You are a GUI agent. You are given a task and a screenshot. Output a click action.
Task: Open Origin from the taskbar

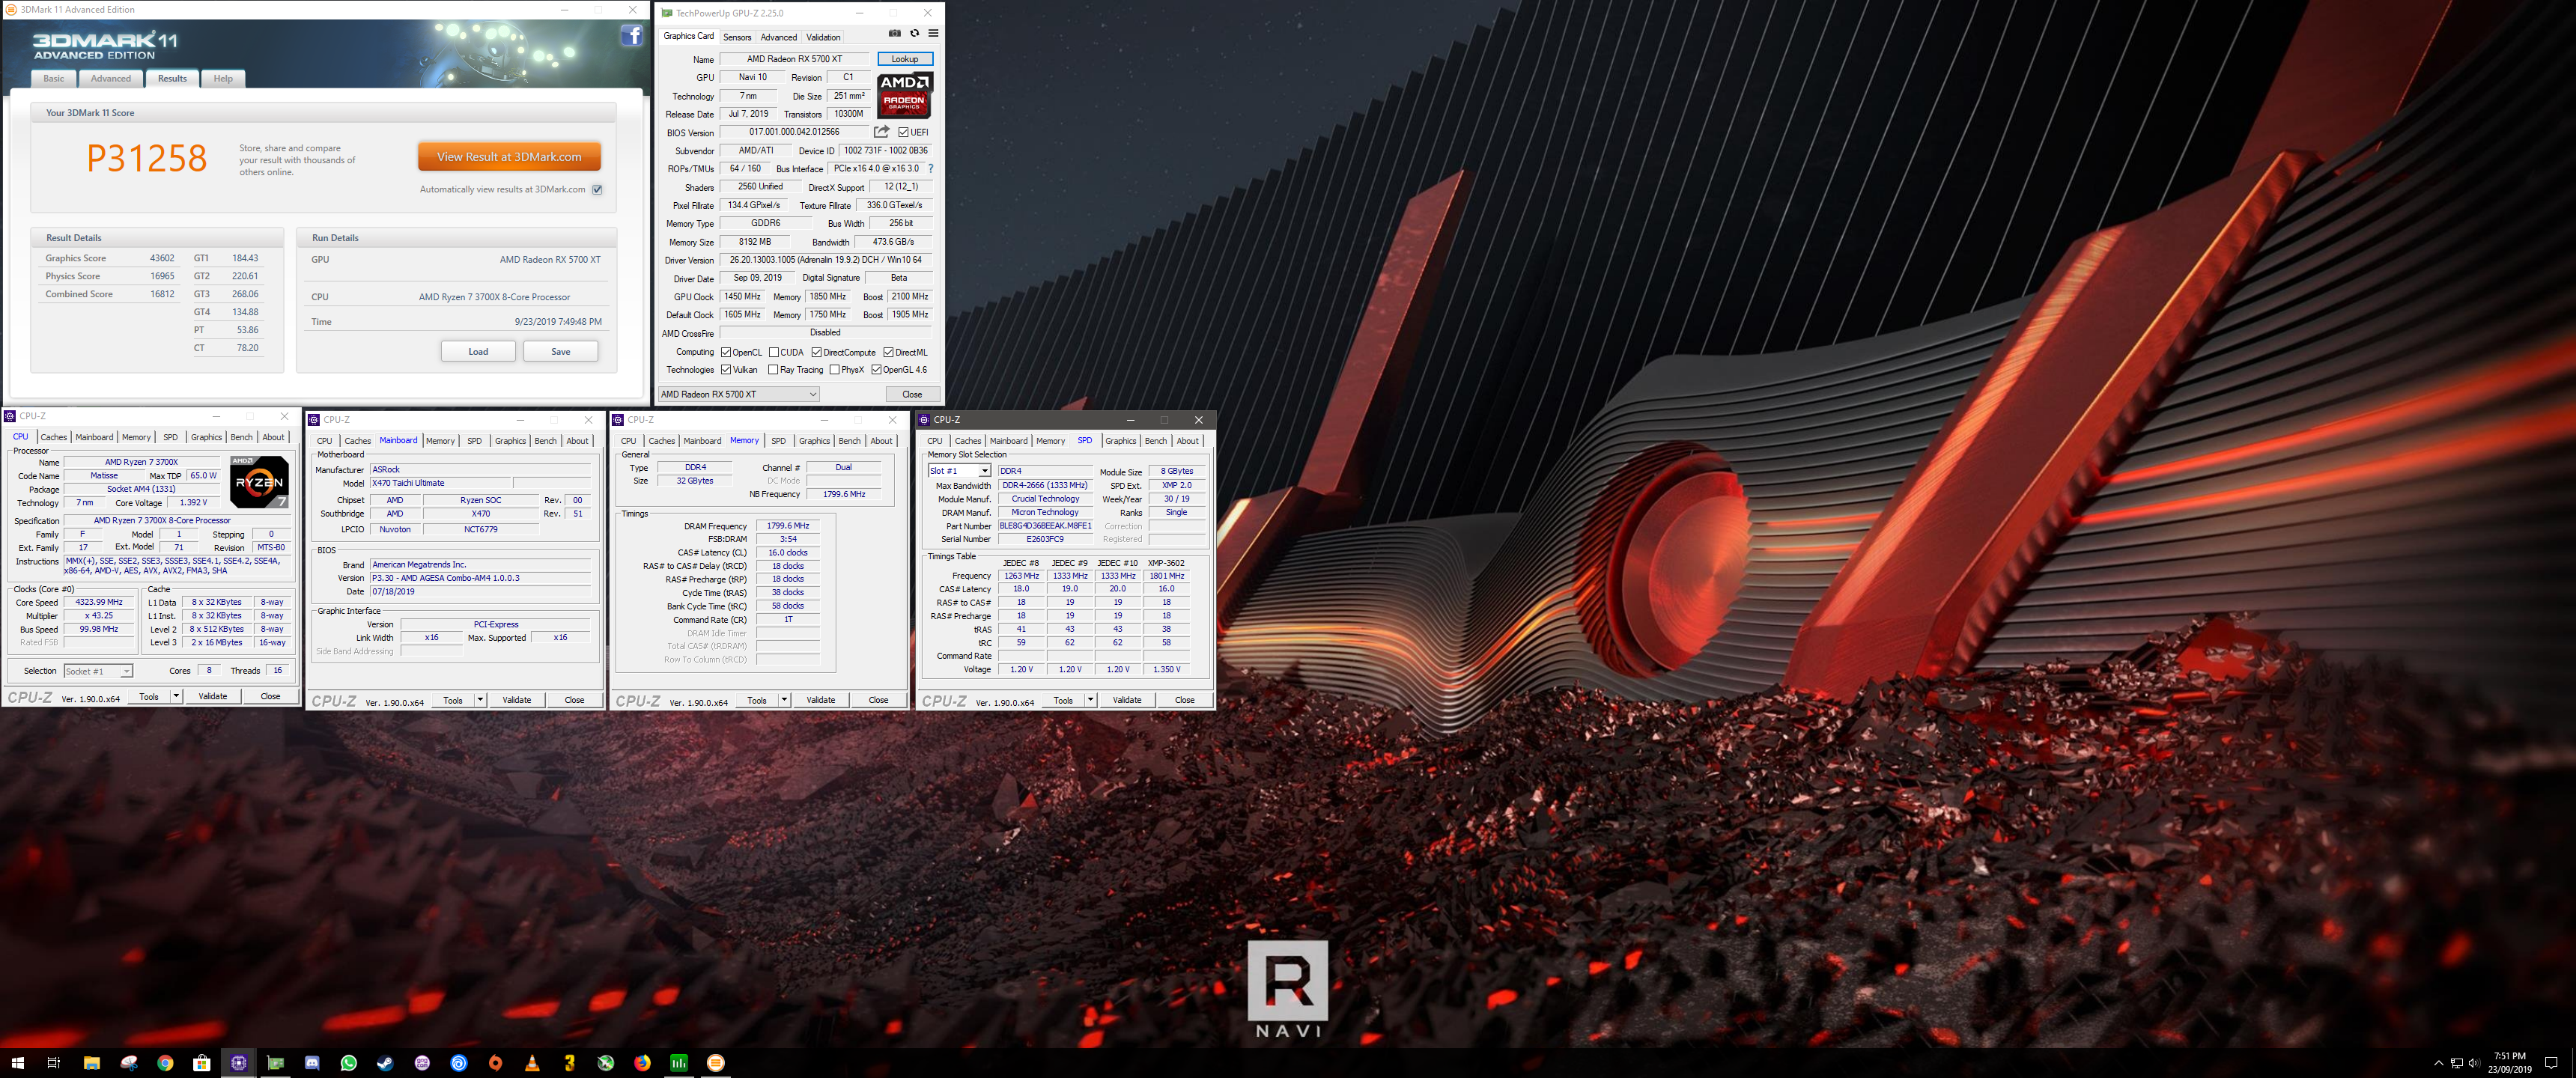[x=495, y=1063]
